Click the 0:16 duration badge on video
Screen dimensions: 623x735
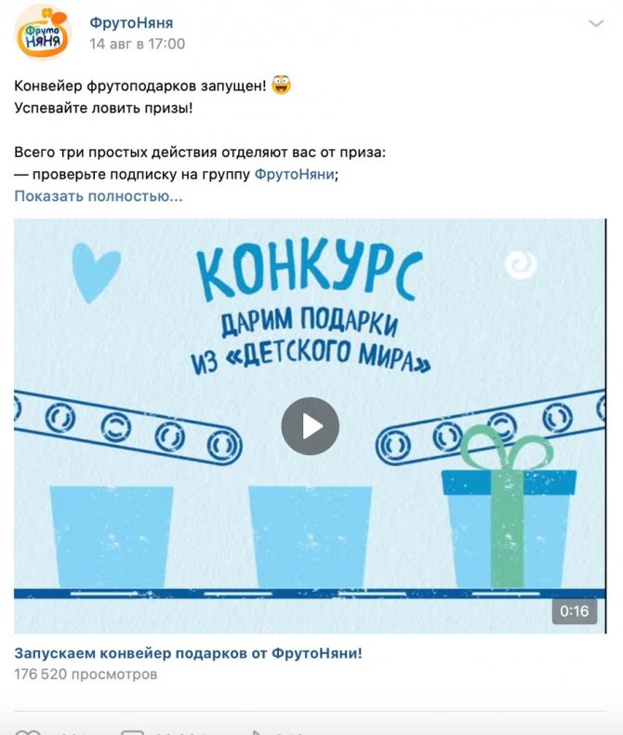coord(575,610)
